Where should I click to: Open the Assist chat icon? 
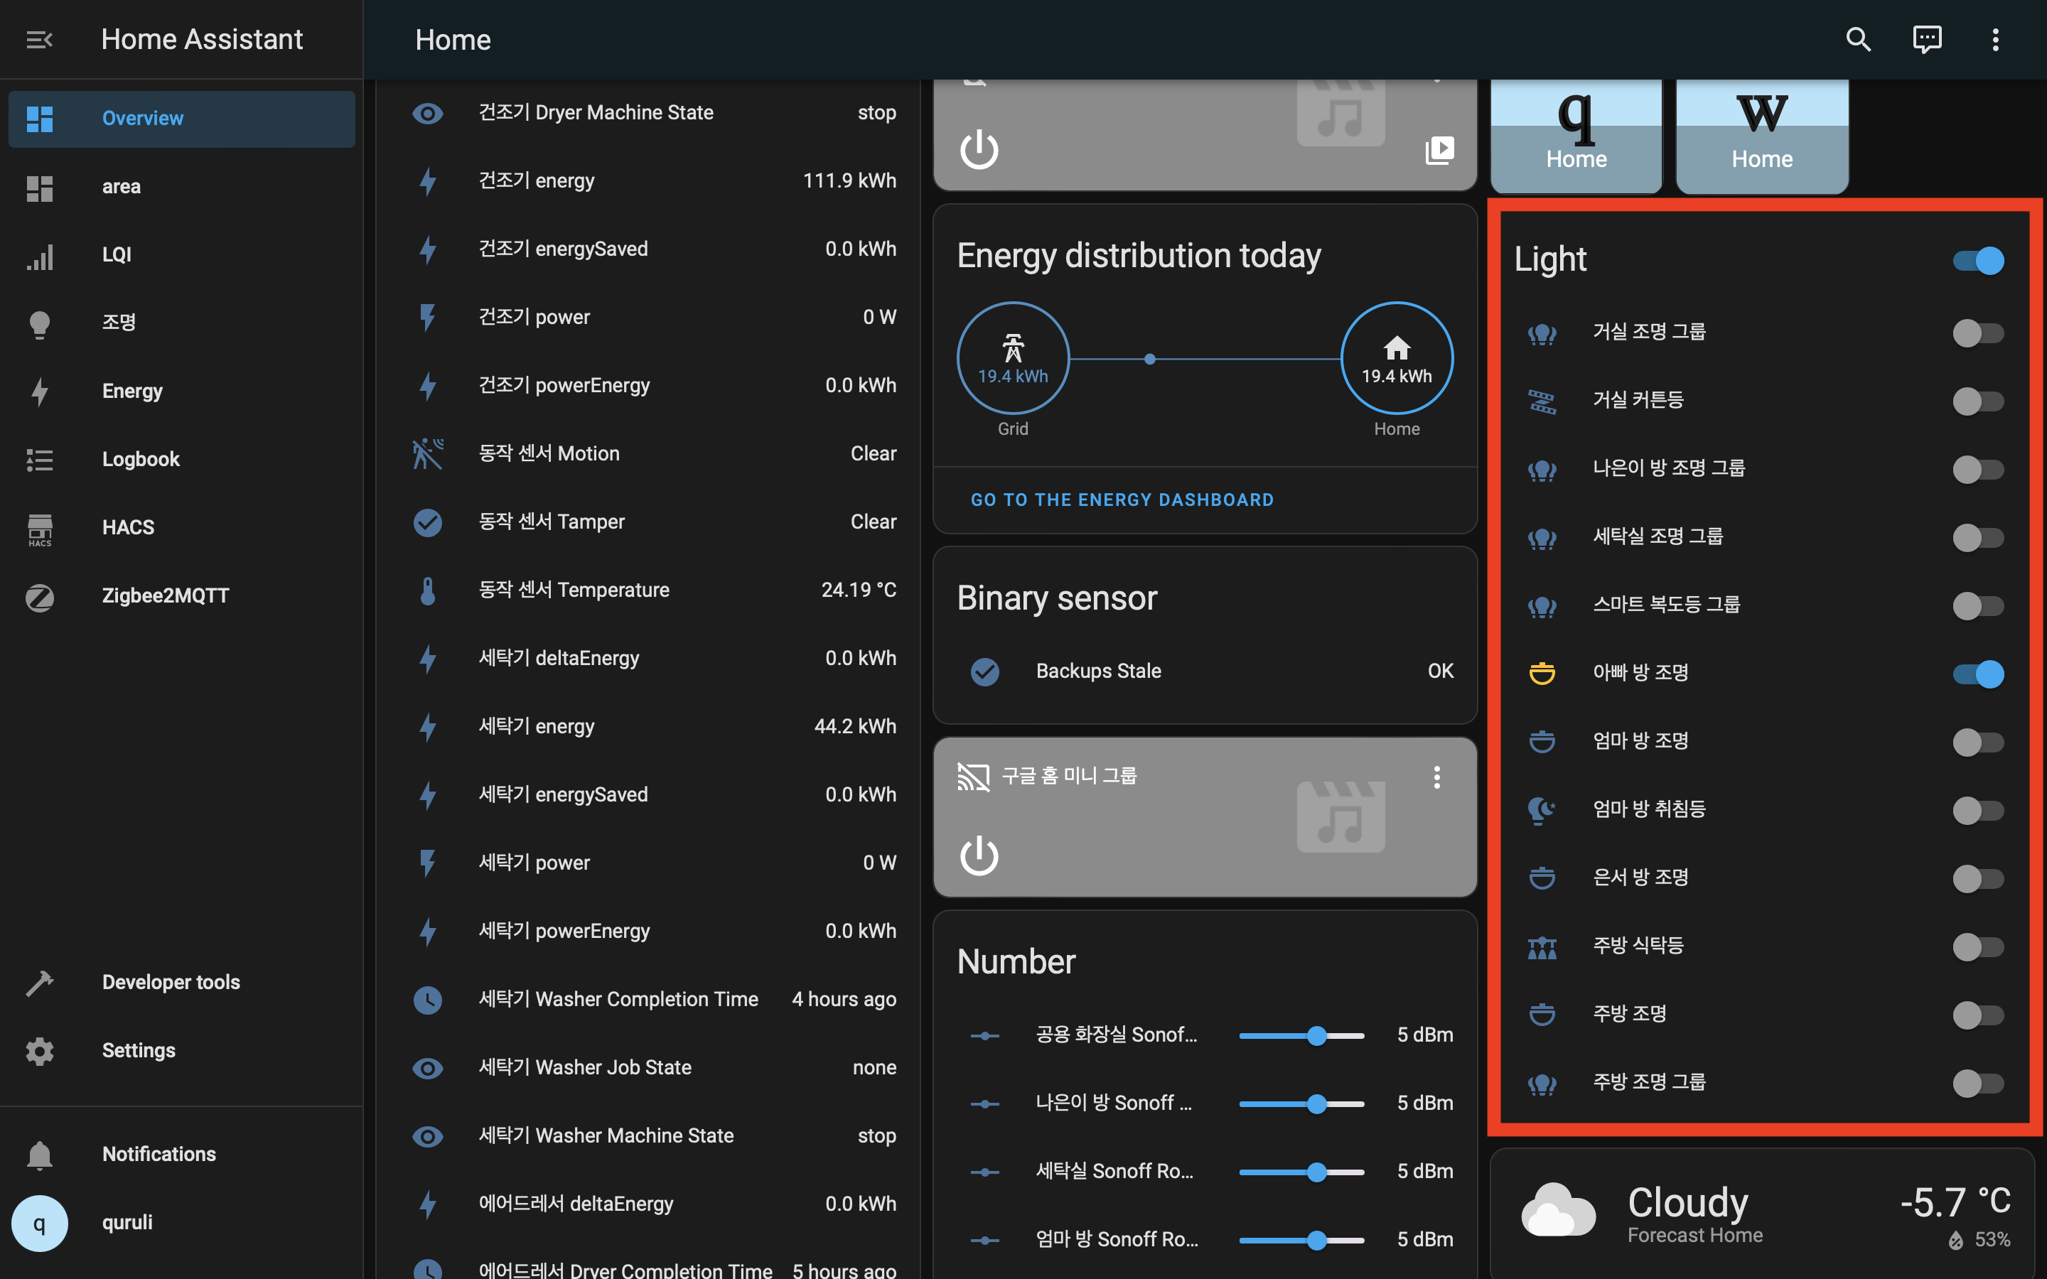click(x=1927, y=39)
